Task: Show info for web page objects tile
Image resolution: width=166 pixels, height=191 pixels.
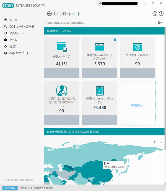Action: point(115,39)
